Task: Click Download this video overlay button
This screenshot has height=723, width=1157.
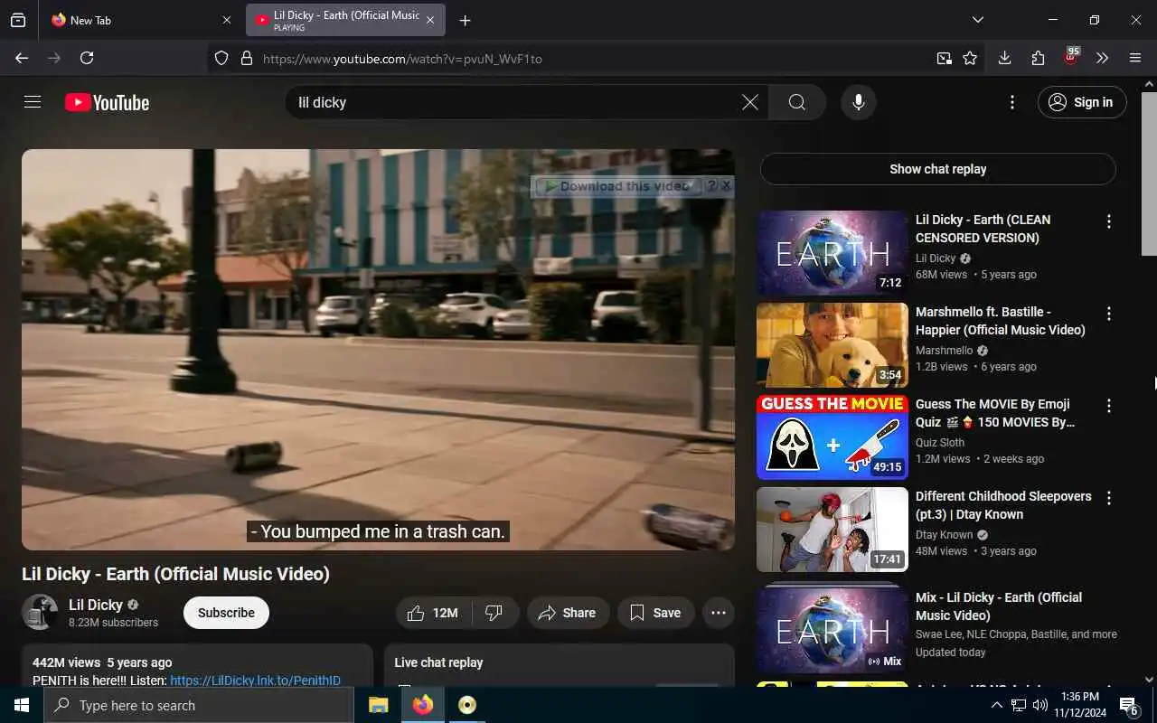Action: click(617, 186)
